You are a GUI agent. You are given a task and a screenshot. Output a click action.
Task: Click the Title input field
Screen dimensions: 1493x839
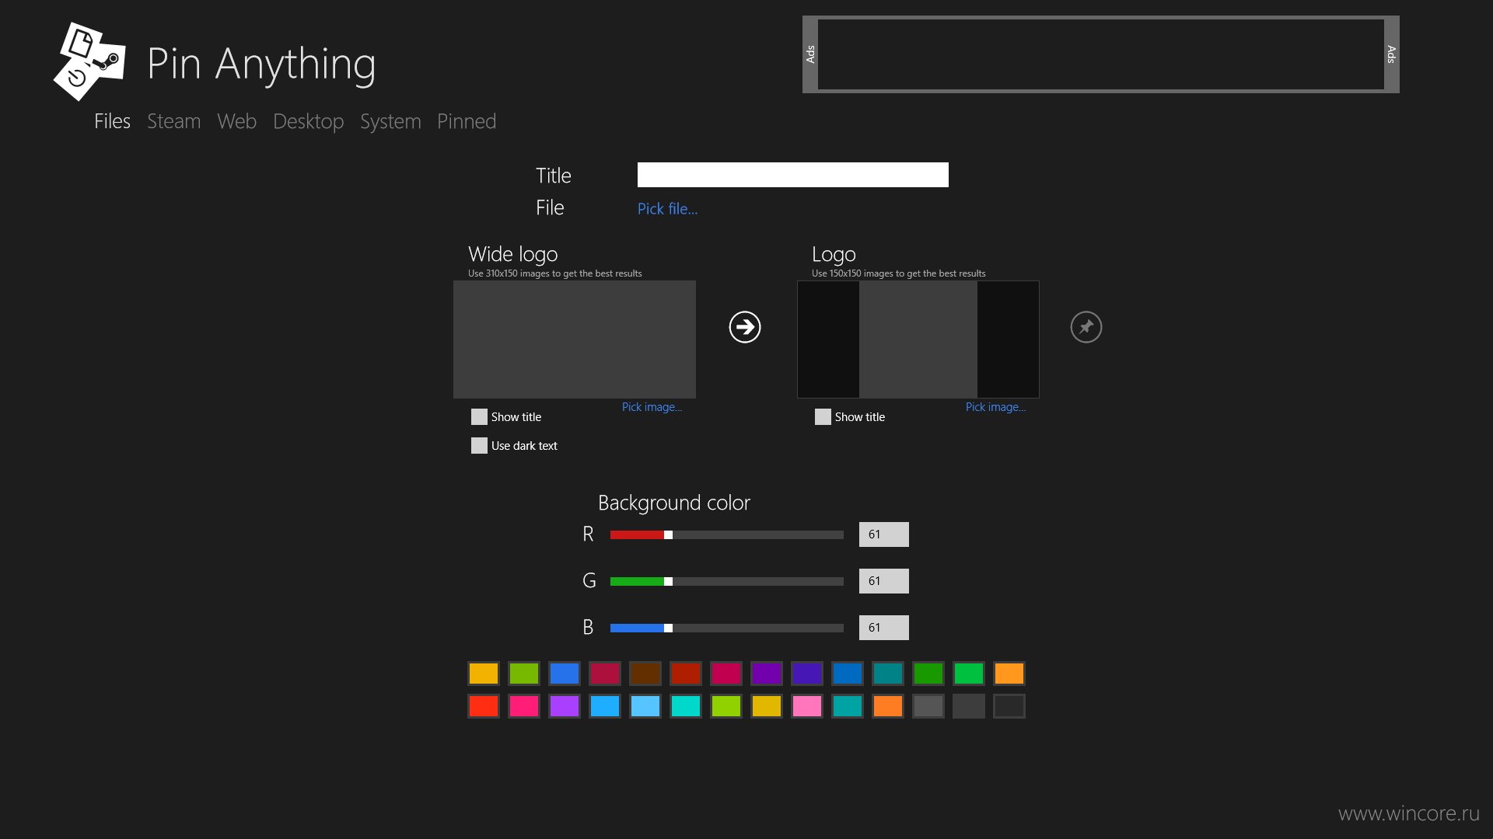793,175
